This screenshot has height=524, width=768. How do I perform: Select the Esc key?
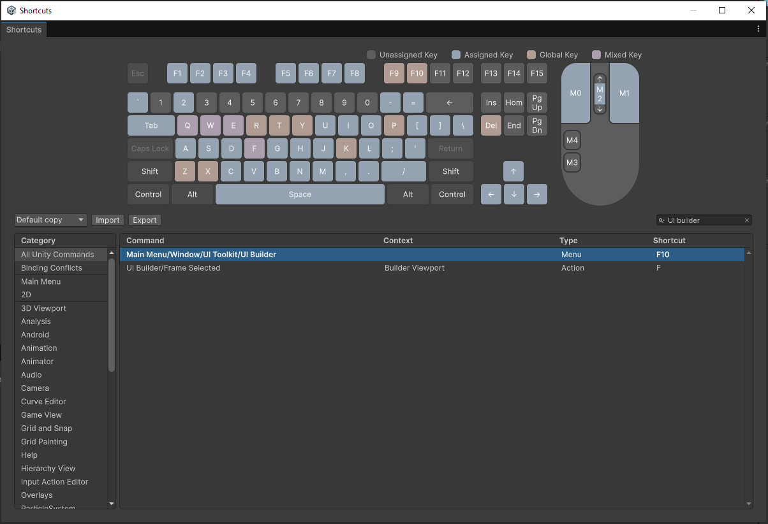137,73
